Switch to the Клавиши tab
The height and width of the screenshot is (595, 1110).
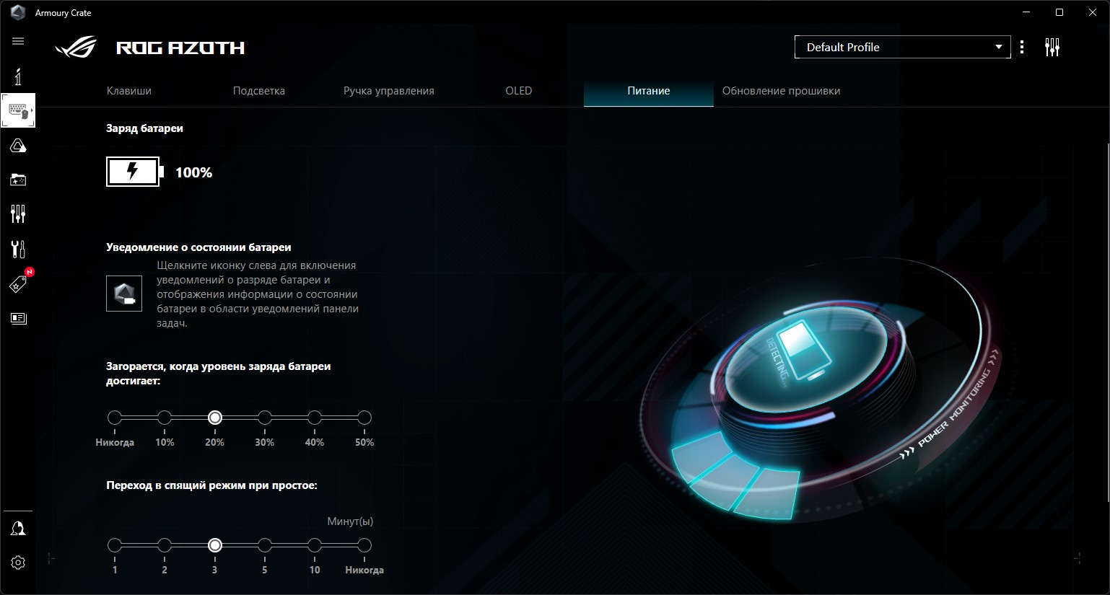[x=129, y=91]
